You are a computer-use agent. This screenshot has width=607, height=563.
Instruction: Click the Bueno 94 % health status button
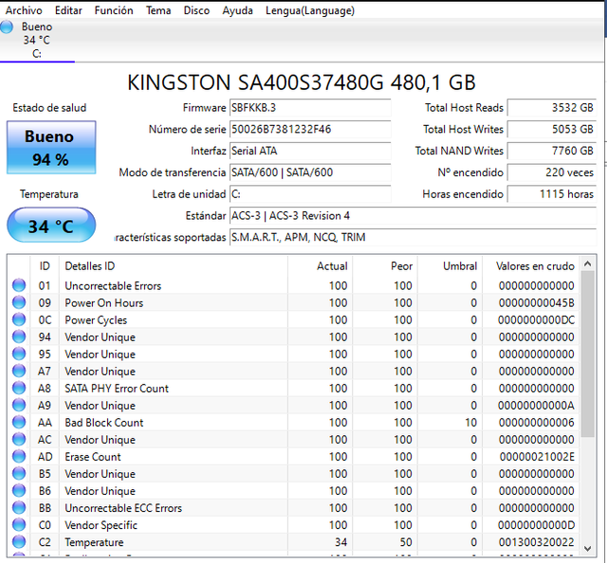tap(51, 148)
